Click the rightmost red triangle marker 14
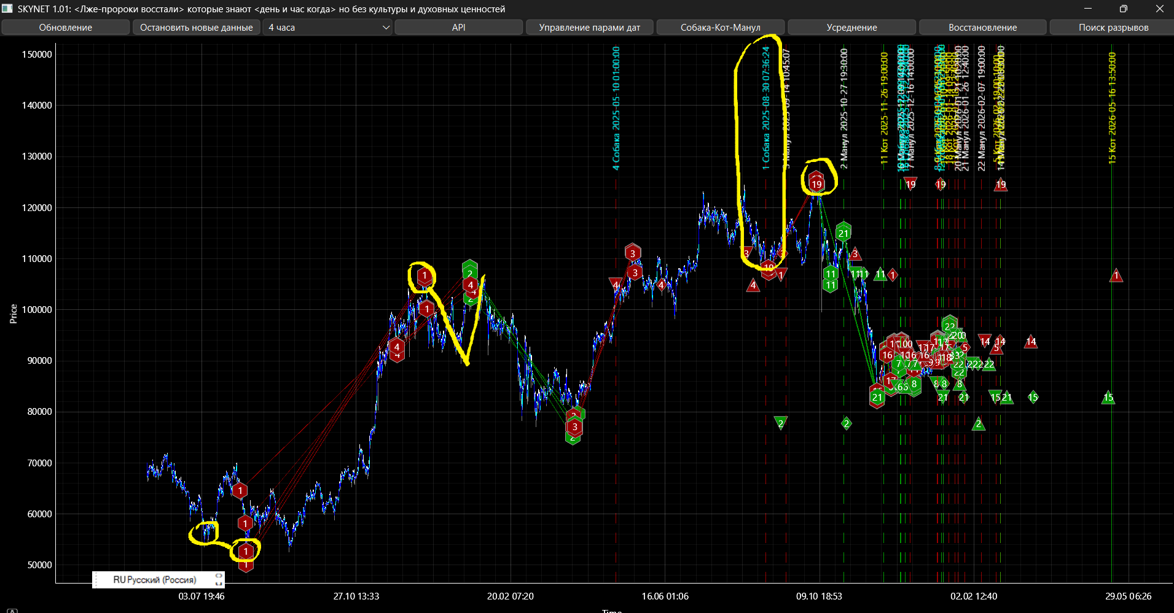 pyautogui.click(x=1031, y=342)
